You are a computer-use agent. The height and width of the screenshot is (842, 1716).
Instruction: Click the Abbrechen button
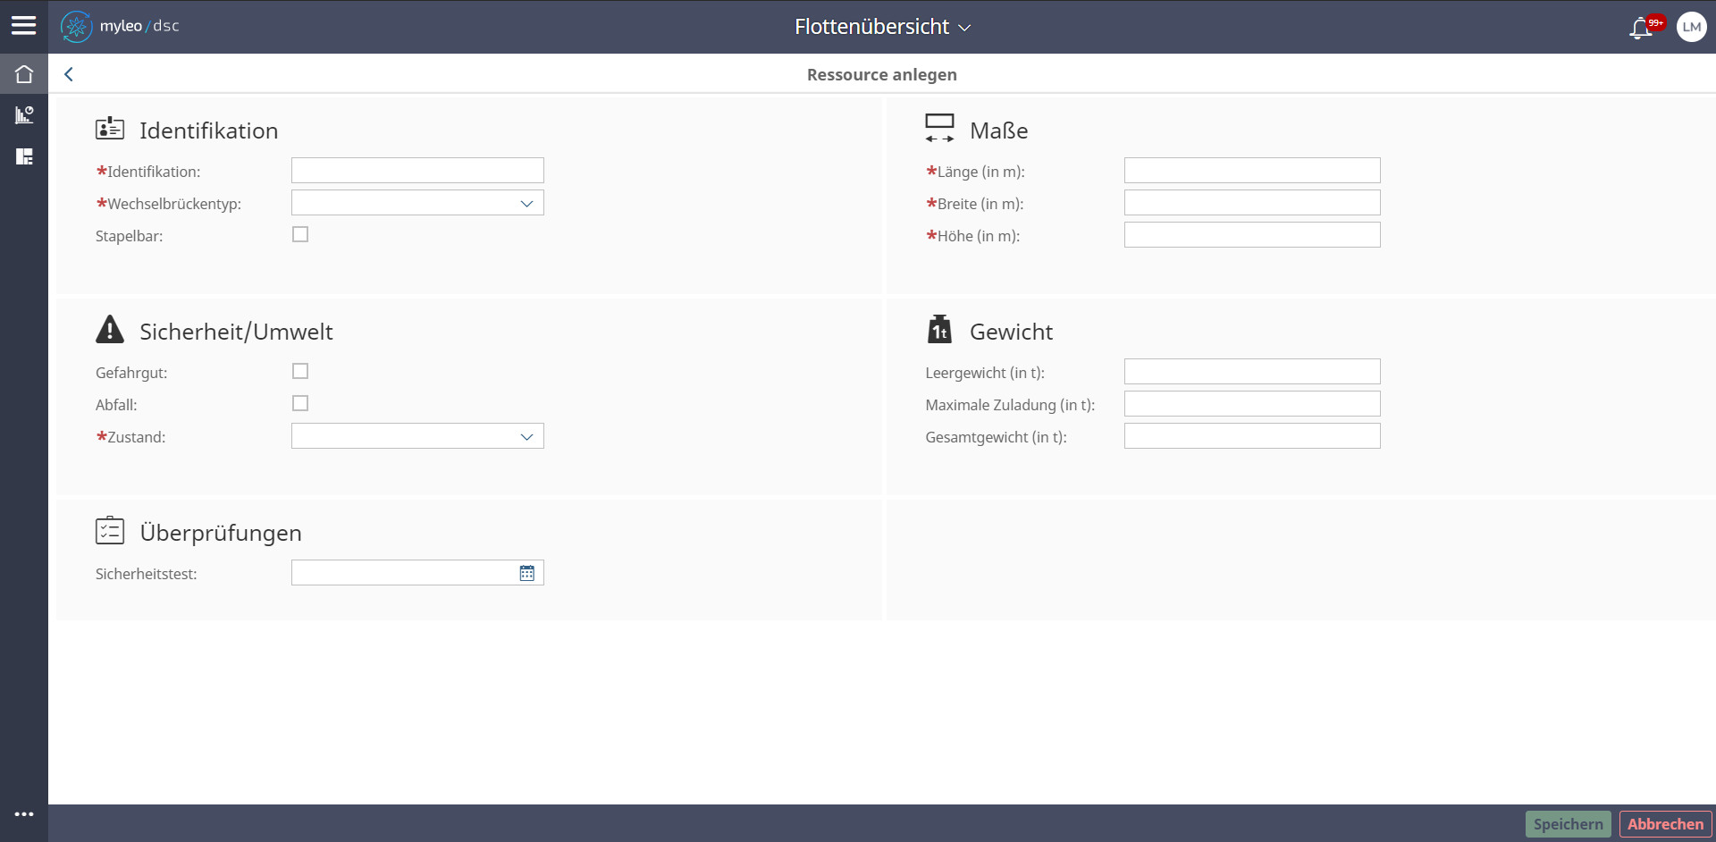point(1665,824)
